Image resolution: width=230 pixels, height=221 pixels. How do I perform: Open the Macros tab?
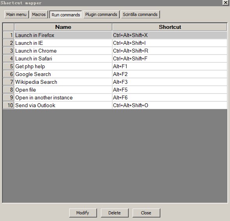[x=39, y=14]
